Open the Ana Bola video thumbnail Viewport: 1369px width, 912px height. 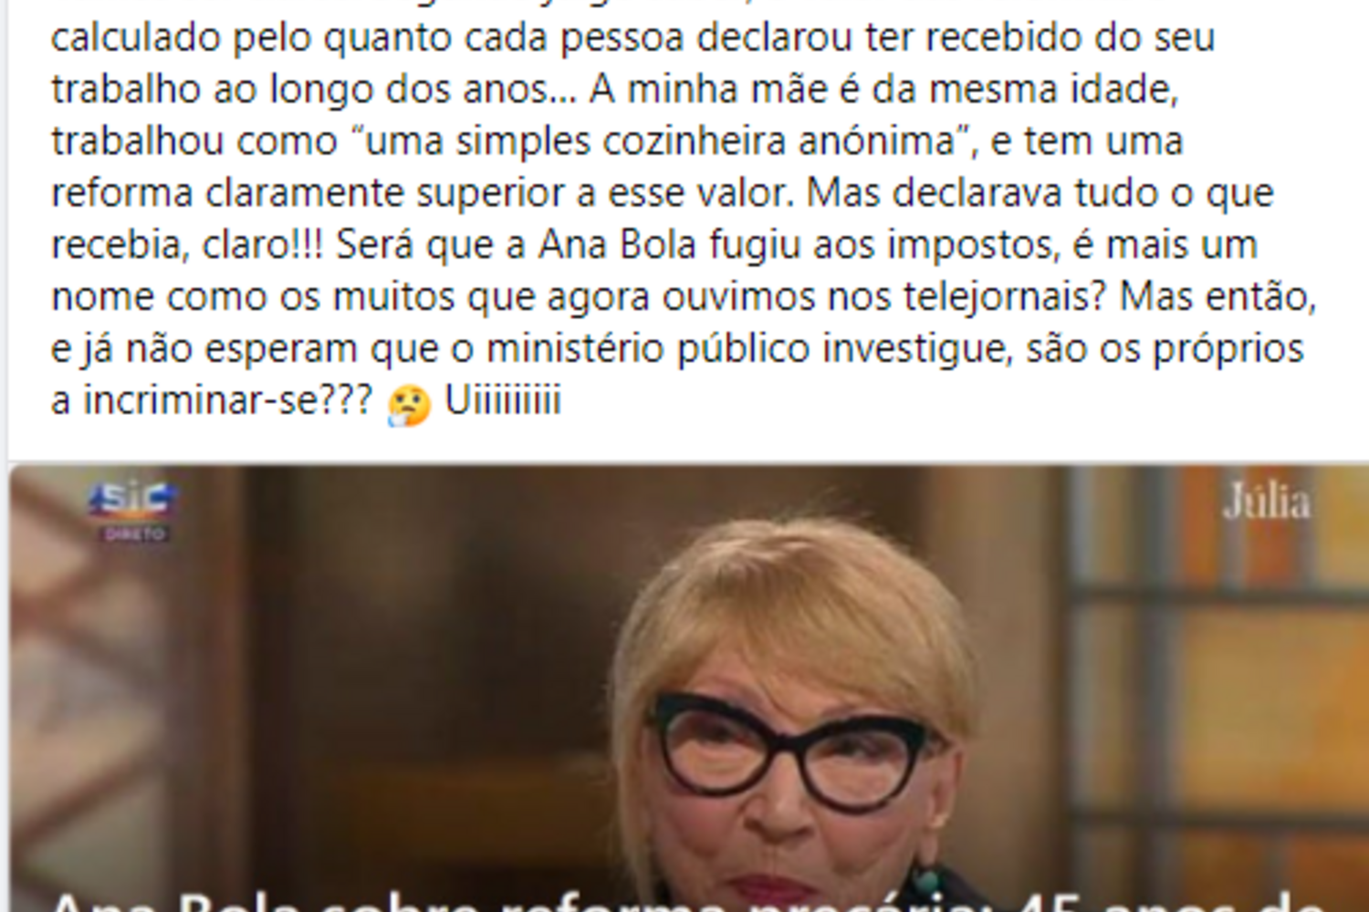point(689,689)
